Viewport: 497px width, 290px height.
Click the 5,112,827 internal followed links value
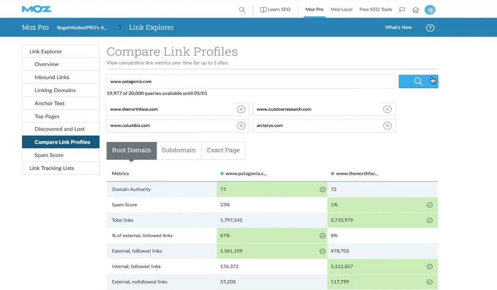pyautogui.click(x=342, y=266)
